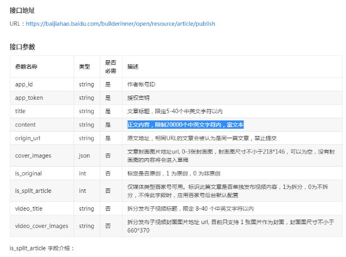The width and height of the screenshot is (346, 257).
Task: Click the highlighted content description text
Action: point(185,124)
